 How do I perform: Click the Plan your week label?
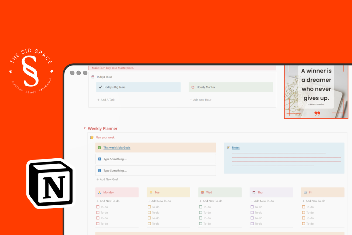(105, 137)
